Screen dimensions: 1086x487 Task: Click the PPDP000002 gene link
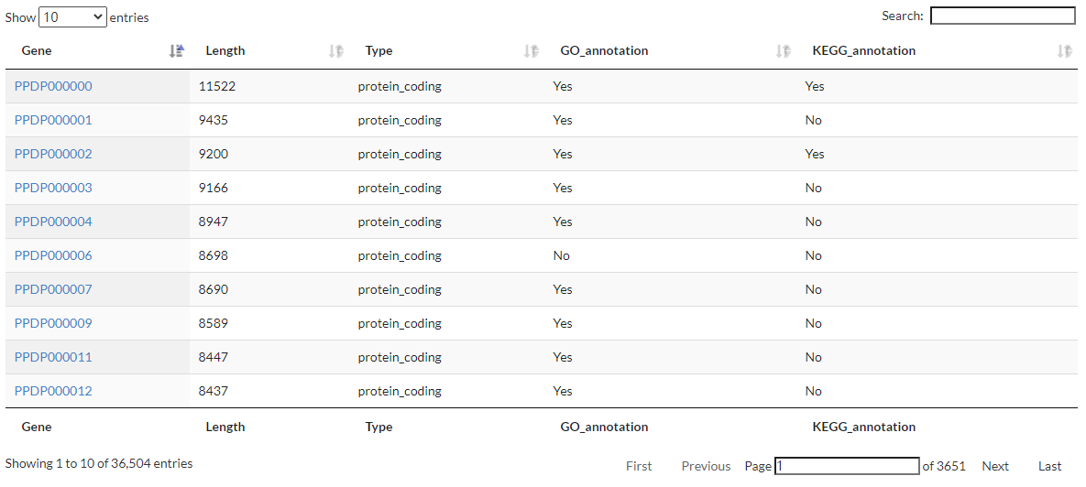click(x=53, y=154)
